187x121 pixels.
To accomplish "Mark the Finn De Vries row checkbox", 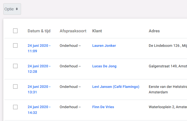I will pyautogui.click(x=15, y=107).
